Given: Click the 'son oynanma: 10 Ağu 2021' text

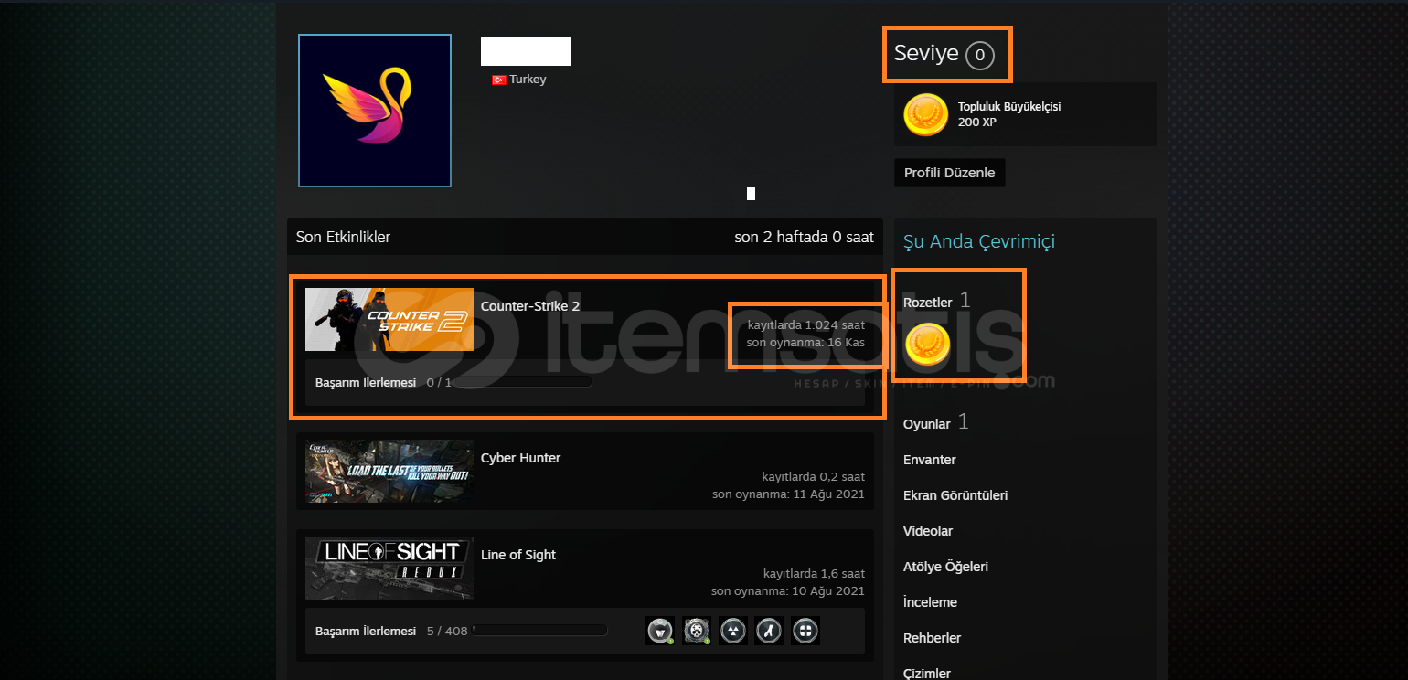Looking at the screenshot, I should tap(788, 591).
